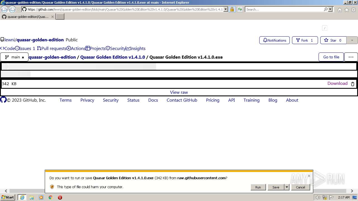Click the Go to file button
The width and height of the screenshot is (358, 201).
click(x=331, y=57)
